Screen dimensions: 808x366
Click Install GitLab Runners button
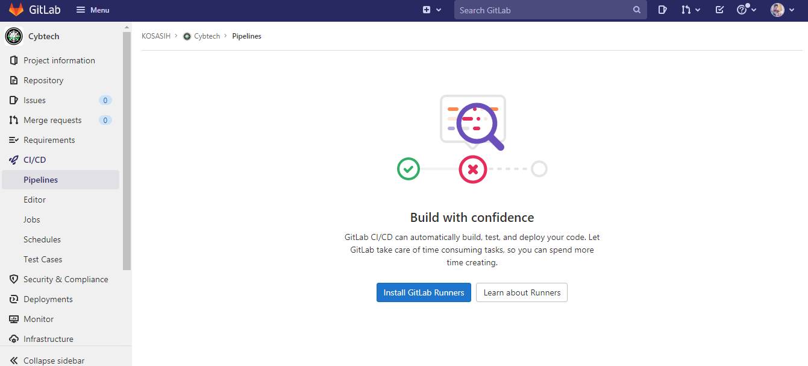[x=424, y=292]
